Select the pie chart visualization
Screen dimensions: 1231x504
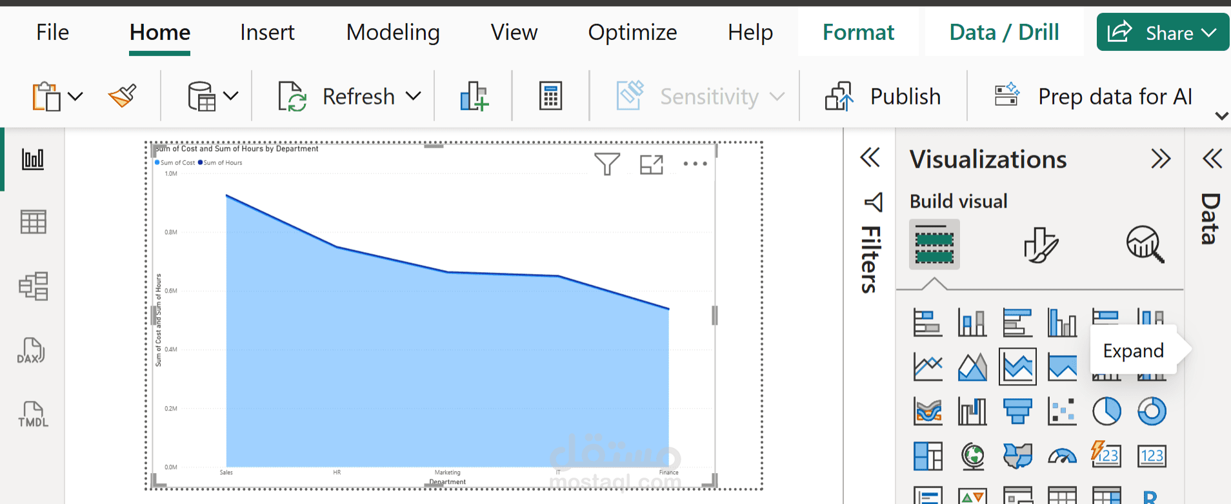[x=1106, y=411]
